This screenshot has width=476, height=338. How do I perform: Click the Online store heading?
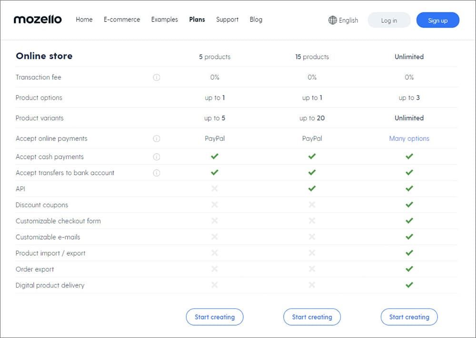point(44,56)
